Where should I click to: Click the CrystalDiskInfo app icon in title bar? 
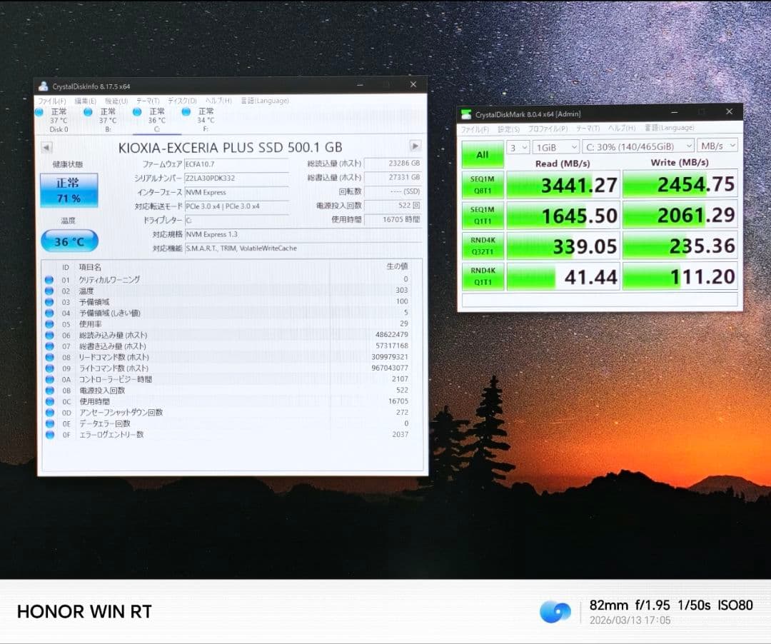coord(44,86)
